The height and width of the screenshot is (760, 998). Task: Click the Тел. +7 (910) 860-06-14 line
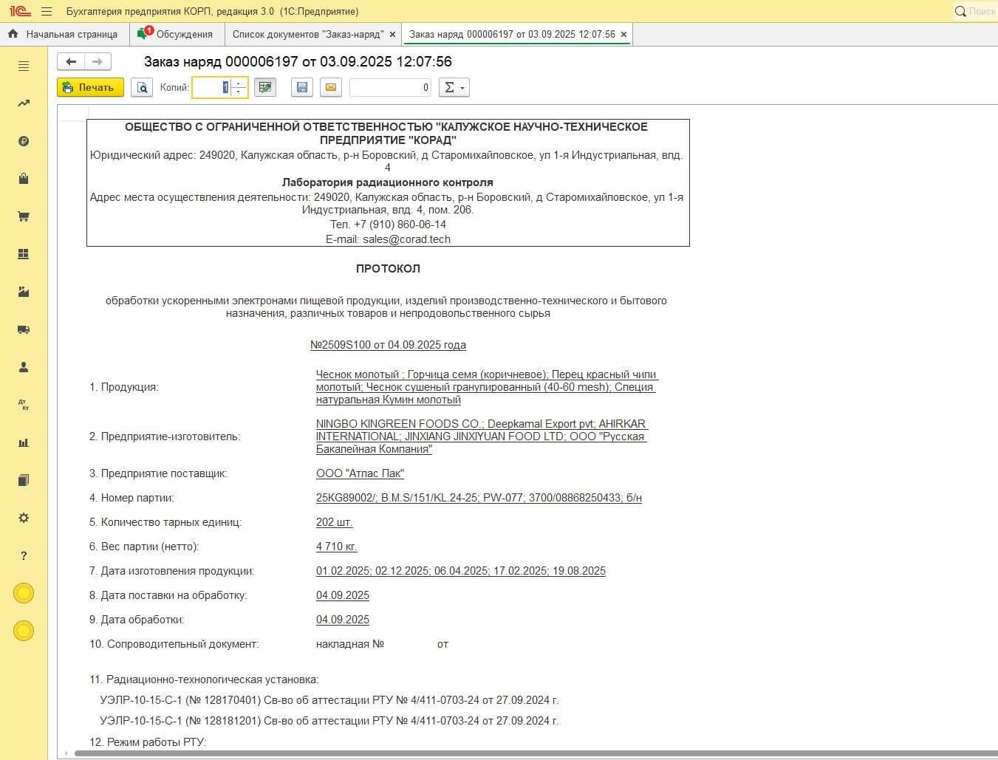point(388,225)
